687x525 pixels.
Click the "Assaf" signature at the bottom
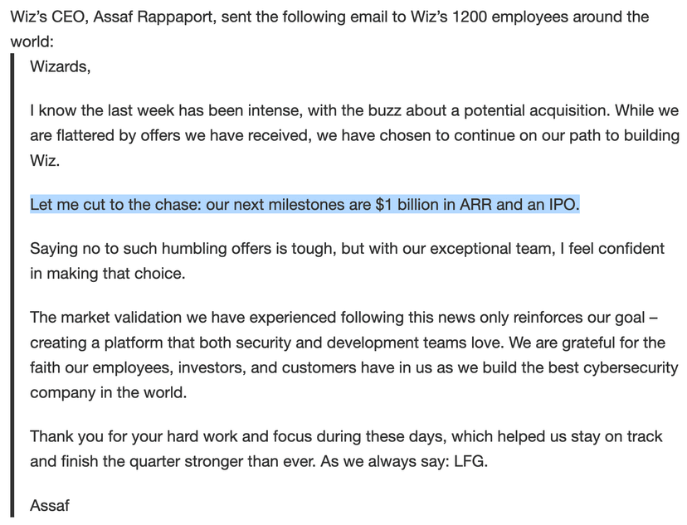[50, 504]
